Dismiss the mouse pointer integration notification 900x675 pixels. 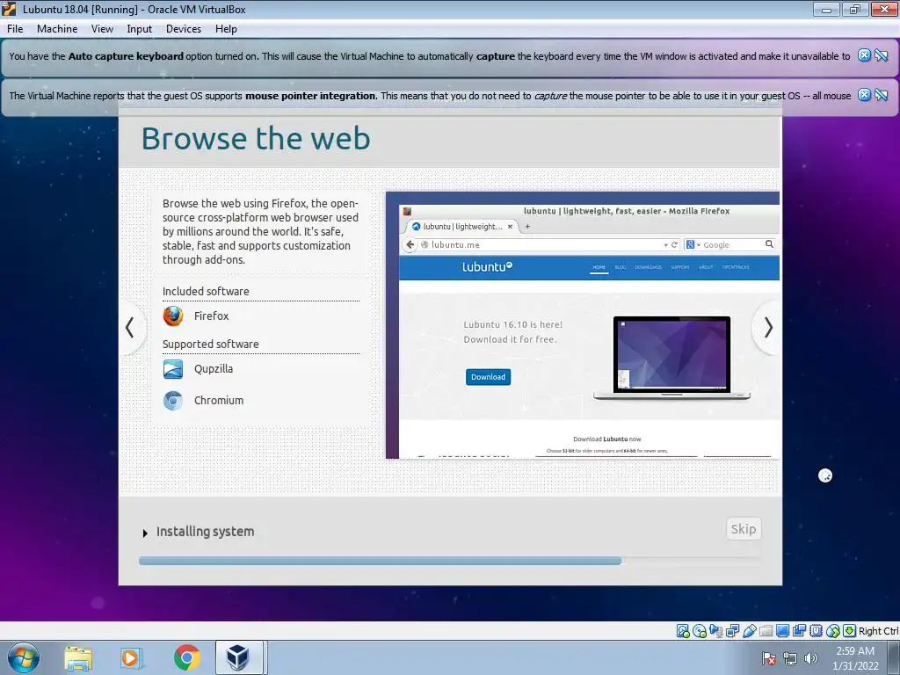(865, 95)
